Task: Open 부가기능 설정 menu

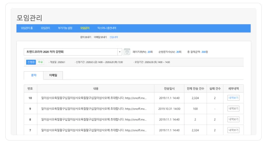Action: tap(65, 28)
